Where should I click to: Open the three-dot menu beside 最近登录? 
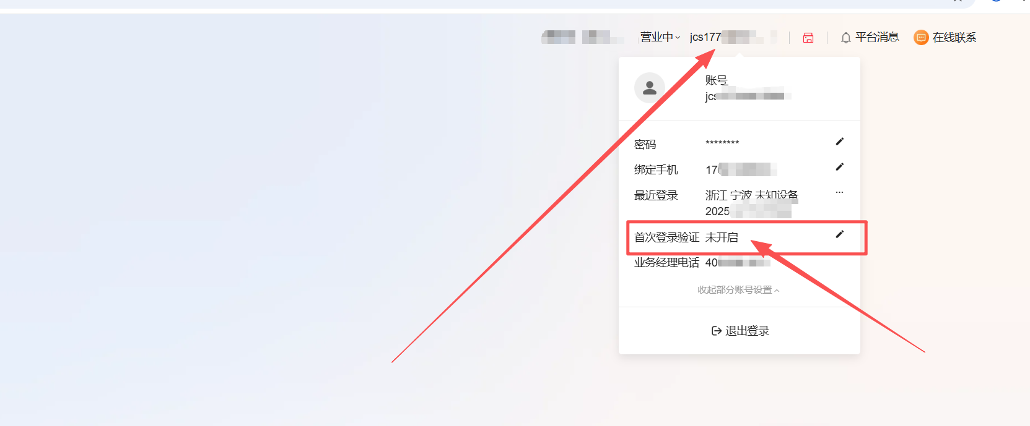[839, 192]
